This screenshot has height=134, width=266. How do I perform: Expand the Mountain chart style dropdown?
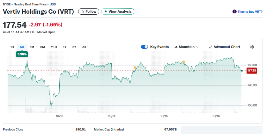(197, 47)
